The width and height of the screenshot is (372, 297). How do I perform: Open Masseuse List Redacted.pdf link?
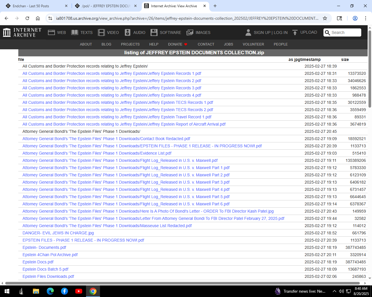click(x=107, y=226)
